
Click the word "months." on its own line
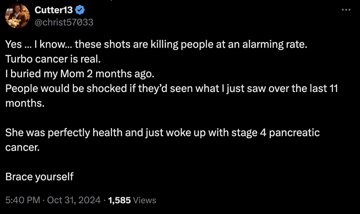click(25, 103)
